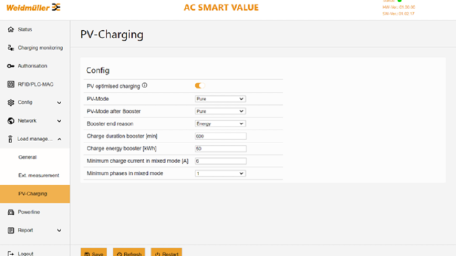Click the Charge duration booster input field
The height and width of the screenshot is (256, 456).
(221, 136)
